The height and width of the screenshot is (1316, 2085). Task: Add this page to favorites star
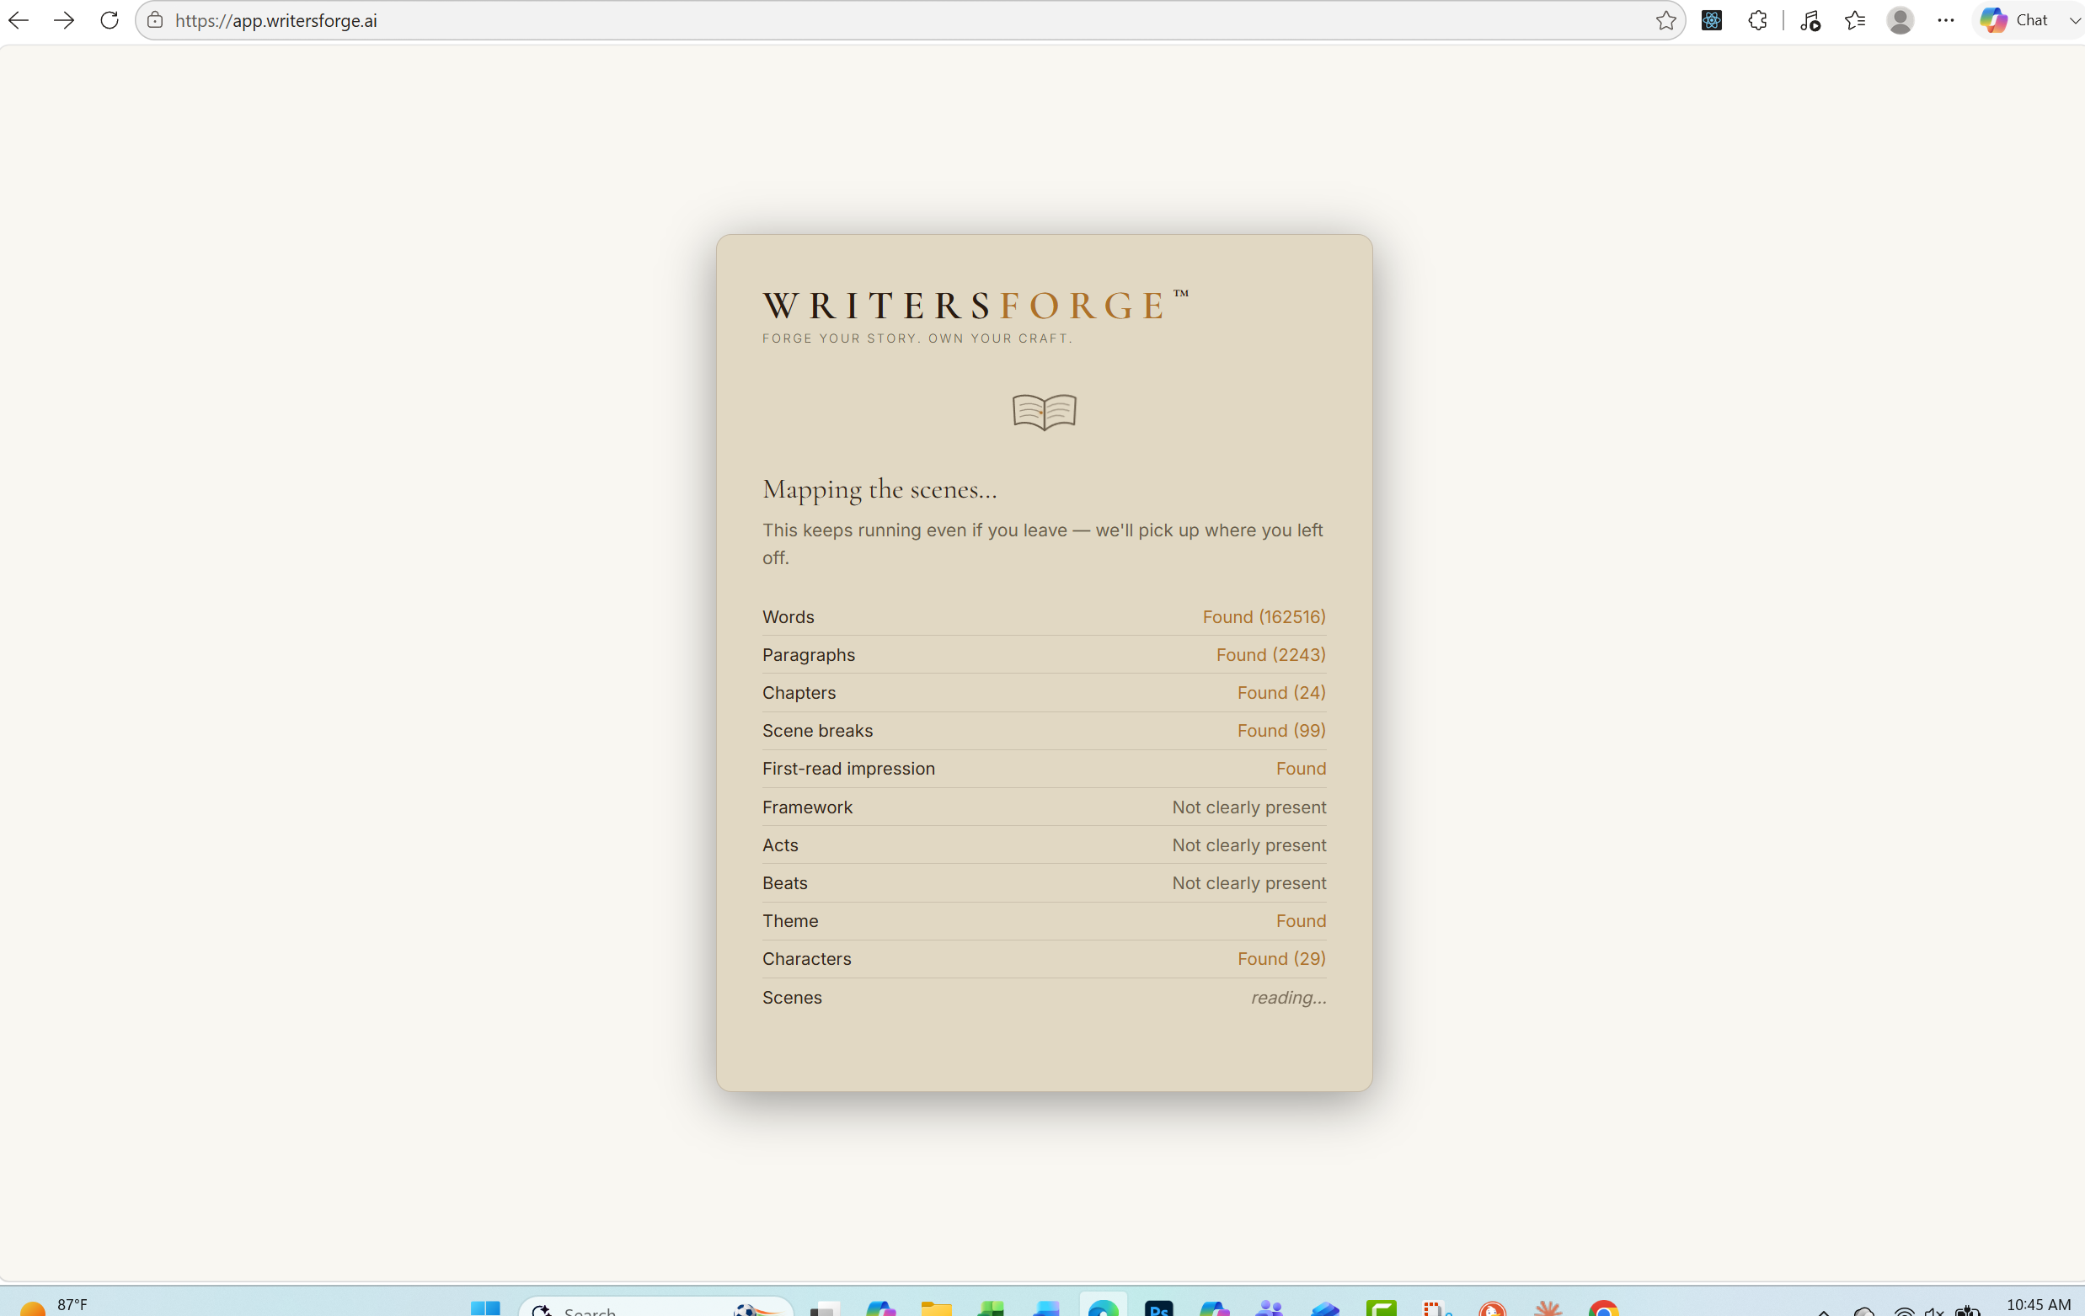click(1666, 20)
